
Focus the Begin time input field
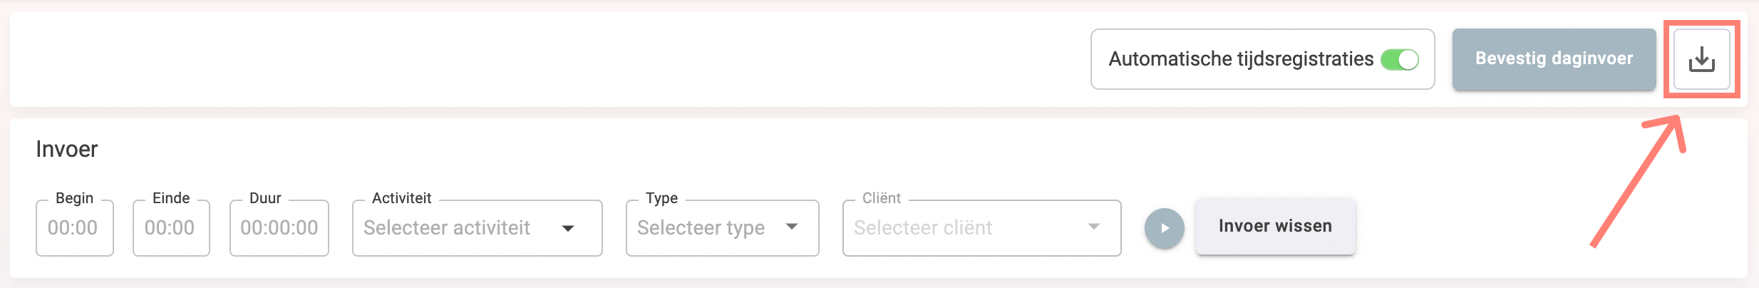pos(75,227)
